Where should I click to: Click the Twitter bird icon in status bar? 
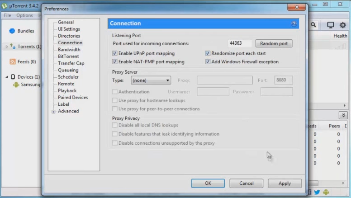click(x=317, y=192)
